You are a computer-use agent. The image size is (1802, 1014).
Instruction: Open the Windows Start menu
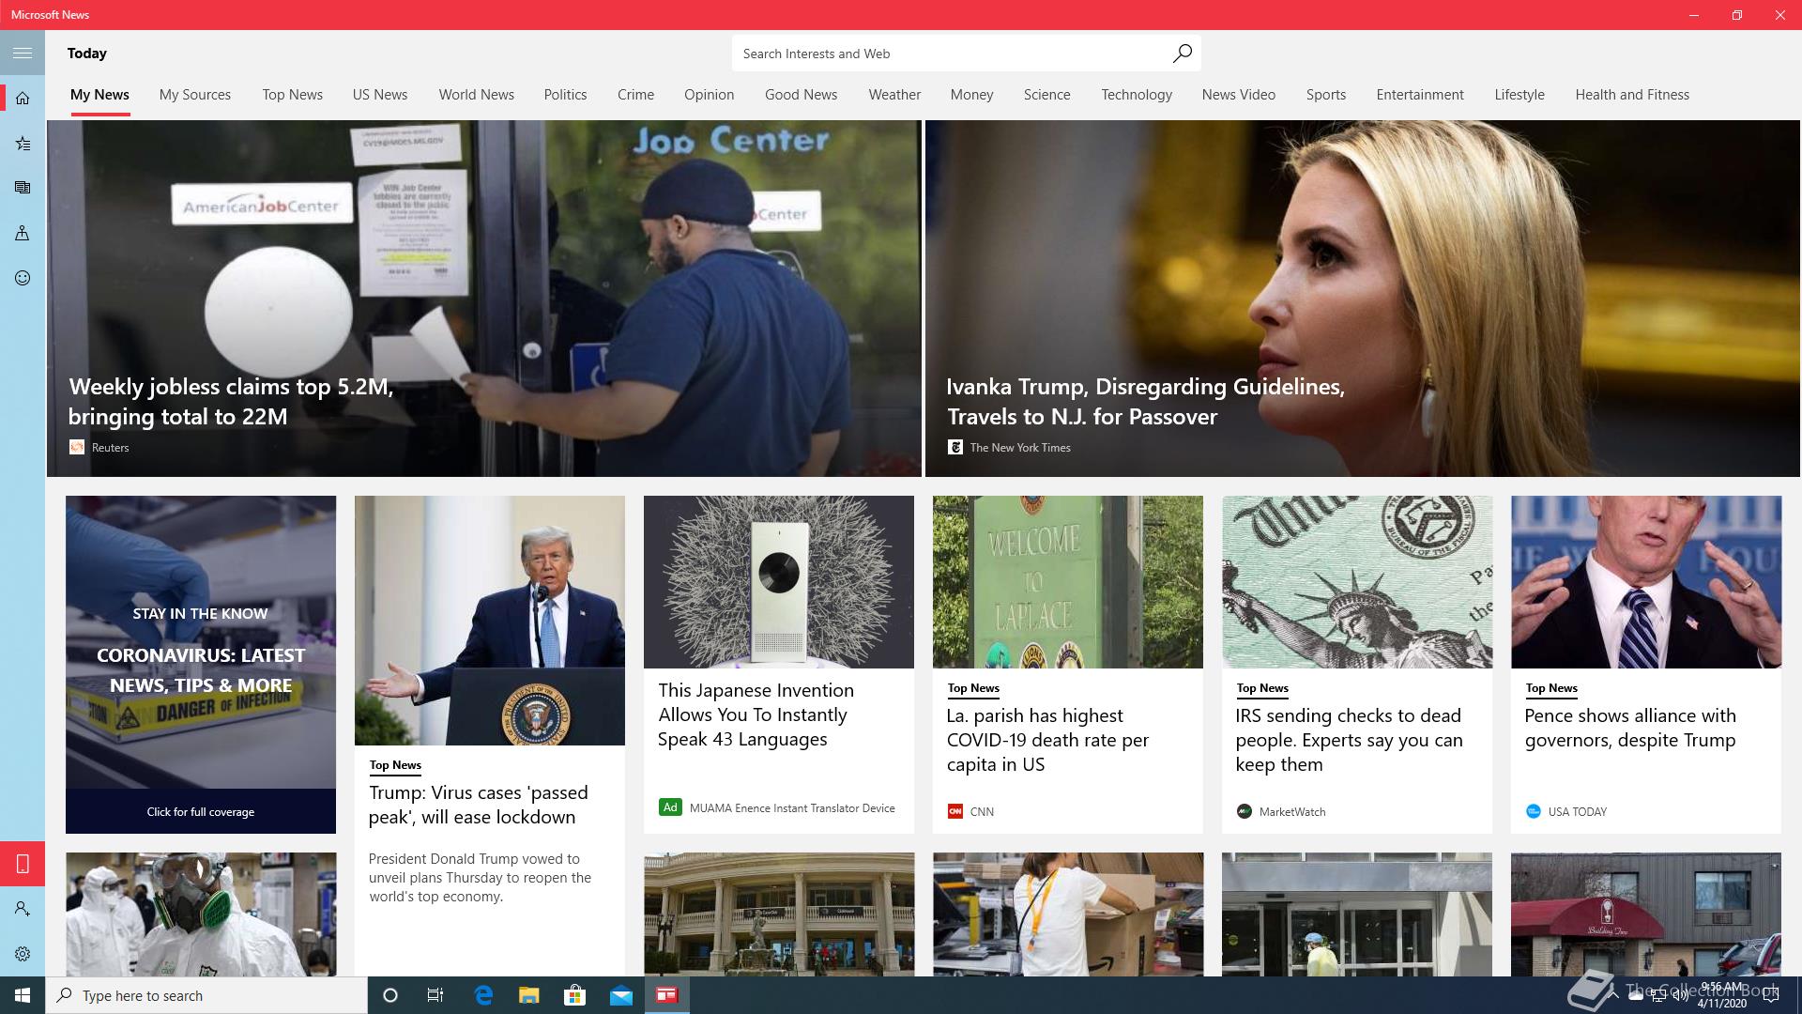point(23,995)
